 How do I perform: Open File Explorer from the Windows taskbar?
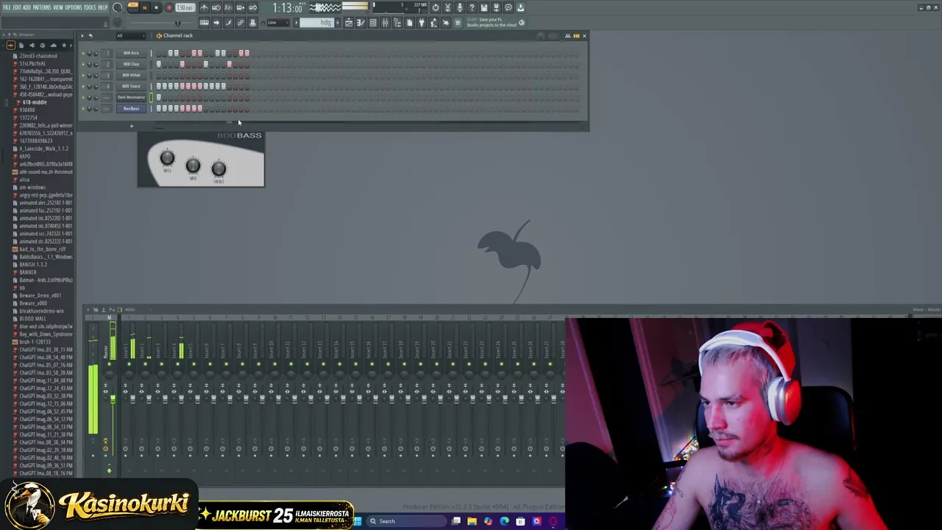click(472, 521)
